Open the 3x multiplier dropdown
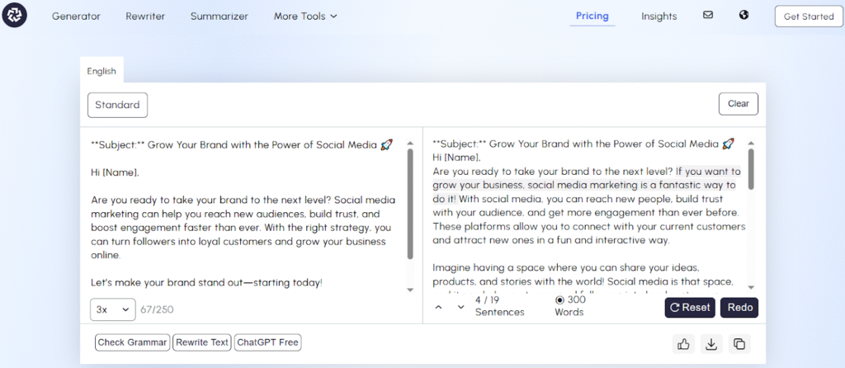The image size is (845, 368). 112,309
